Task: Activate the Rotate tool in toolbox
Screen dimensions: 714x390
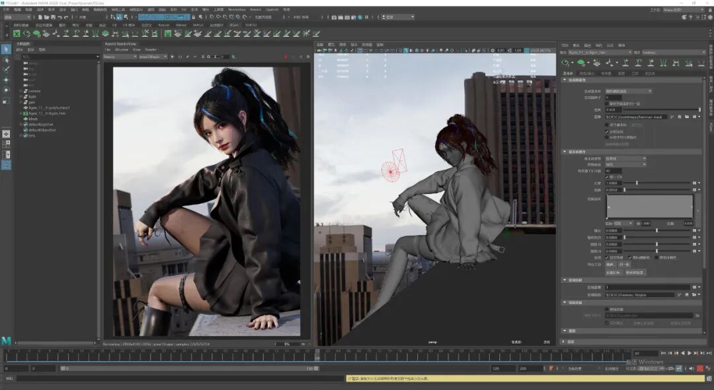Action: [x=6, y=90]
